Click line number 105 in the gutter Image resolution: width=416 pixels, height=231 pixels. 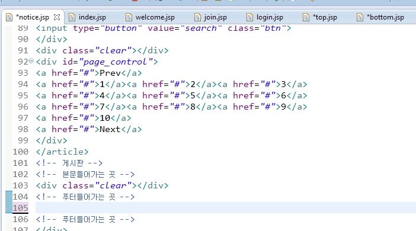tap(20, 208)
